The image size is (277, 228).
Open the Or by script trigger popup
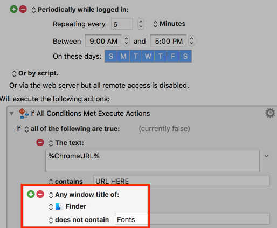coord(36,73)
